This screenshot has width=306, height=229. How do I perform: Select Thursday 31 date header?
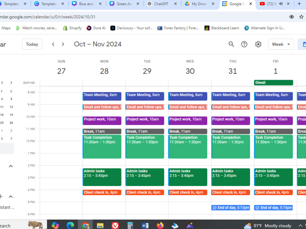233,71
